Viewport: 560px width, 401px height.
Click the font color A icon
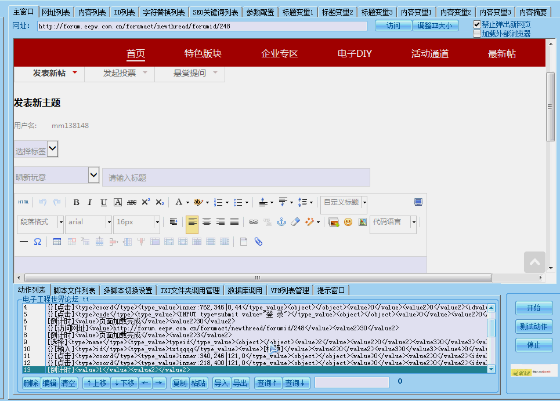[179, 202]
